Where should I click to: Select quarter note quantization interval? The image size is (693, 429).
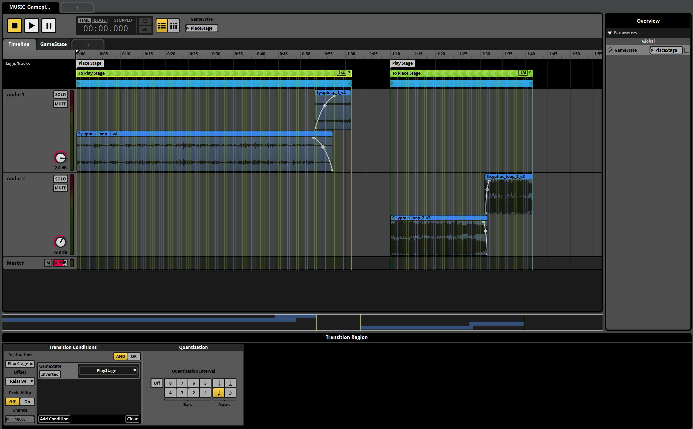point(219,393)
